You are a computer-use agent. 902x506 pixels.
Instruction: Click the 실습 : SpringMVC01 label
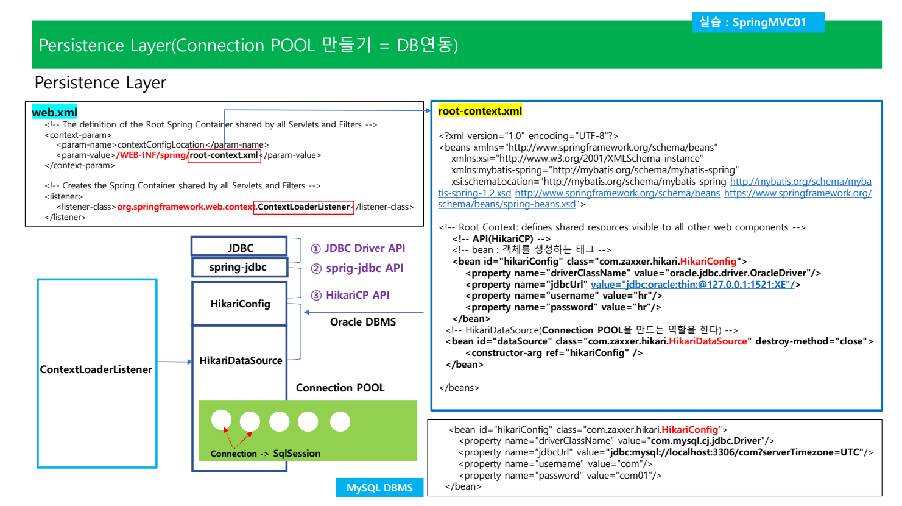[758, 23]
